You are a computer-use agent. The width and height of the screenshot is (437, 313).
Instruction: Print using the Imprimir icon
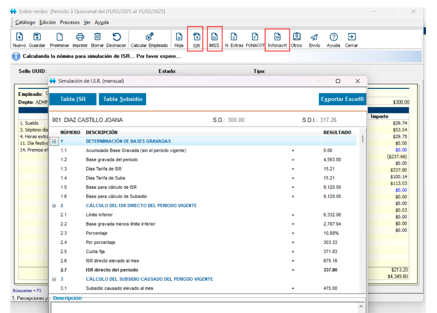[80, 37]
